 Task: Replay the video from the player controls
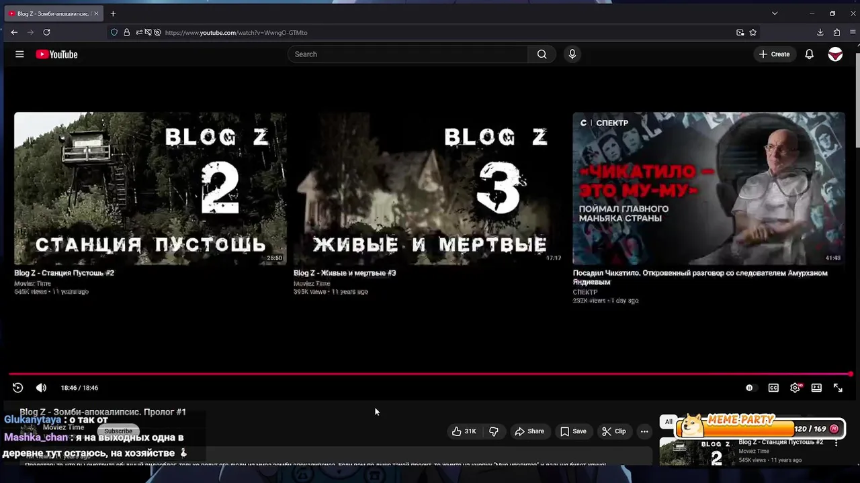click(x=18, y=388)
